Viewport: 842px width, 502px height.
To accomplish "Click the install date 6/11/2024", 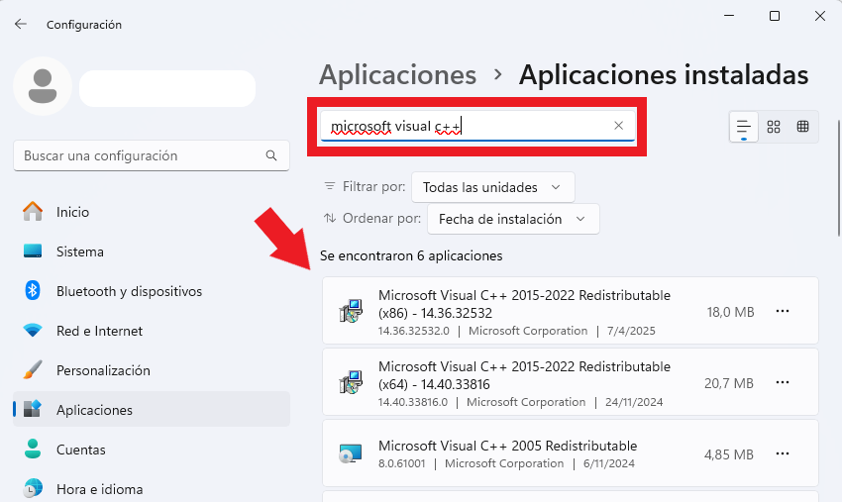I will 609,463.
